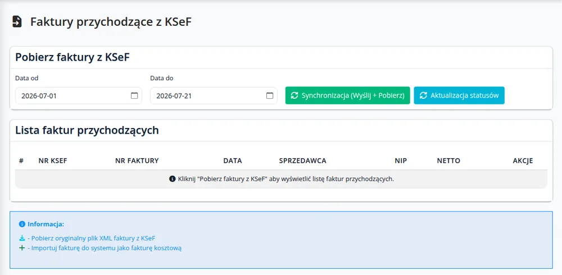Image resolution: width=562 pixels, height=275 pixels.
Task: Click the Data do label
Action: [162, 78]
